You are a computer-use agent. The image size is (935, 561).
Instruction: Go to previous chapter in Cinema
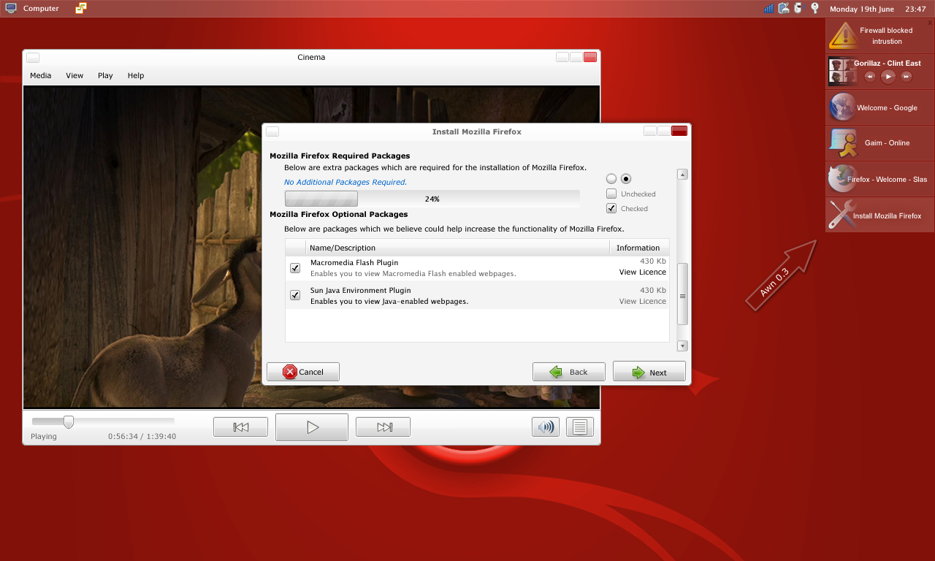(240, 427)
